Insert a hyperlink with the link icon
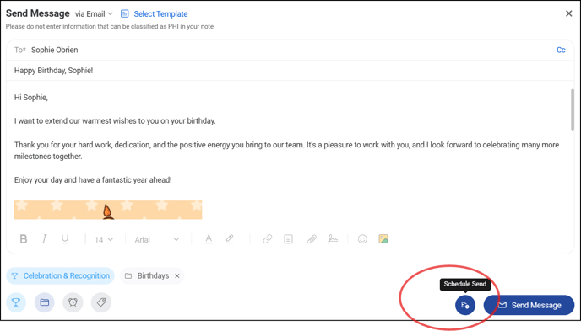581x331 pixels. point(267,239)
